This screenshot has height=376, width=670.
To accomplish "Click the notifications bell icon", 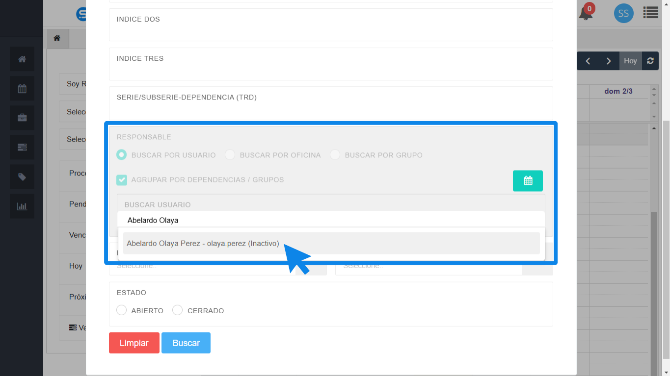I will (586, 13).
